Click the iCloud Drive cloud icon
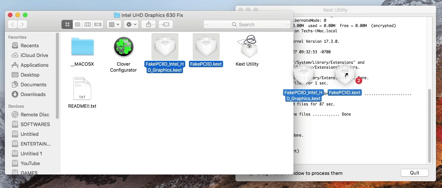Image resolution: width=442 pixels, height=188 pixels. click(15, 55)
